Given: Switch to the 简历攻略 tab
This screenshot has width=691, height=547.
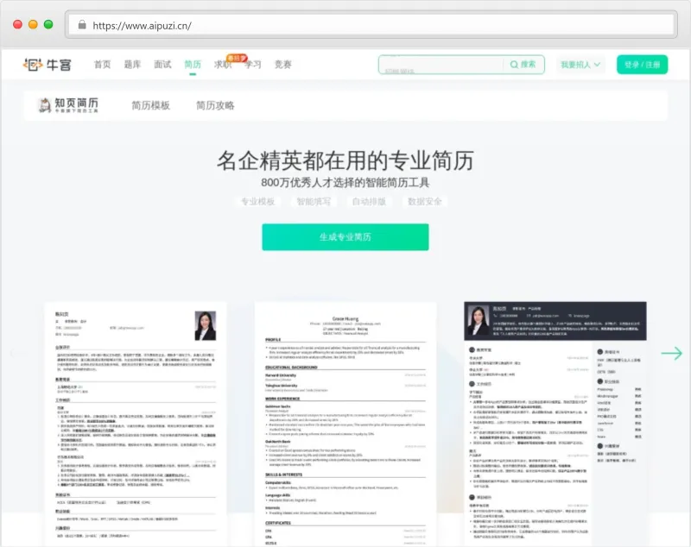Looking at the screenshot, I should click(215, 105).
